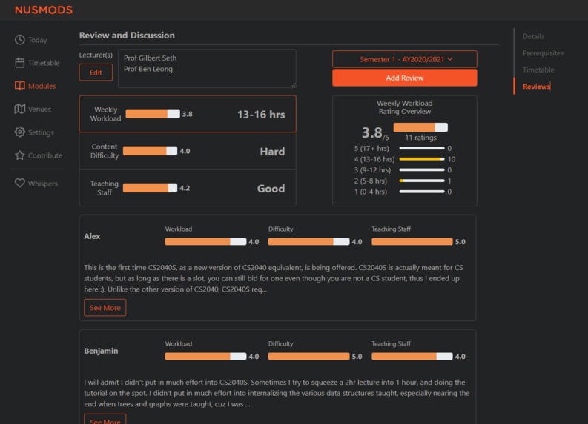This screenshot has width=588, height=424.
Task: Click reviewer name Benjamin
Action: pyautogui.click(x=101, y=351)
